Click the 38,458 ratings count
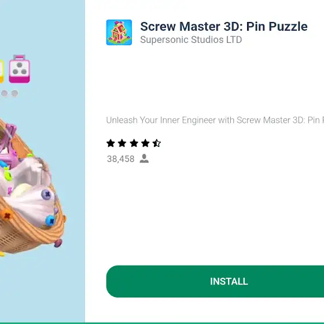 coord(121,159)
